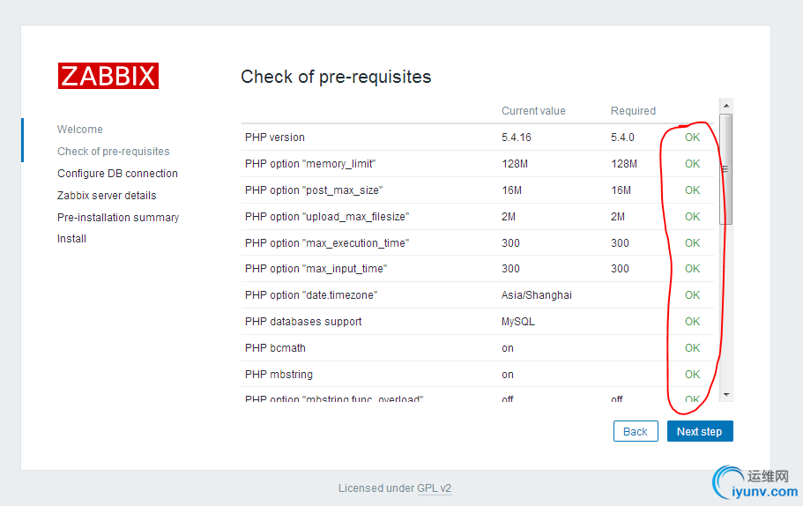803x506 pixels.
Task: Select the Welcome step in sidebar
Action: click(x=80, y=130)
